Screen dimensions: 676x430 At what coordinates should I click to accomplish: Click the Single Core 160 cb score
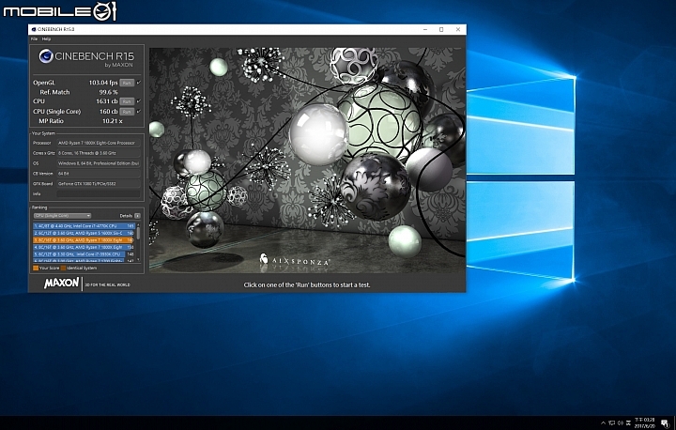click(109, 112)
